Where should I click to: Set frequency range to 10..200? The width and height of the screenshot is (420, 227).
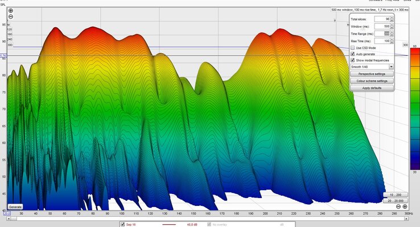click(x=396, y=195)
